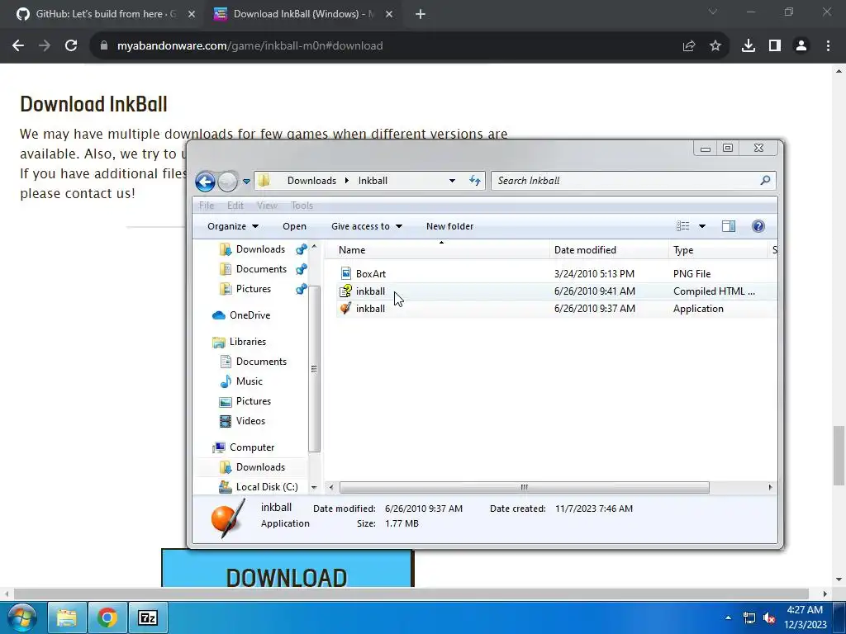Viewport: 846px width, 634px height.
Task: Click Downloads in the address breadcrumb
Action: point(311,181)
